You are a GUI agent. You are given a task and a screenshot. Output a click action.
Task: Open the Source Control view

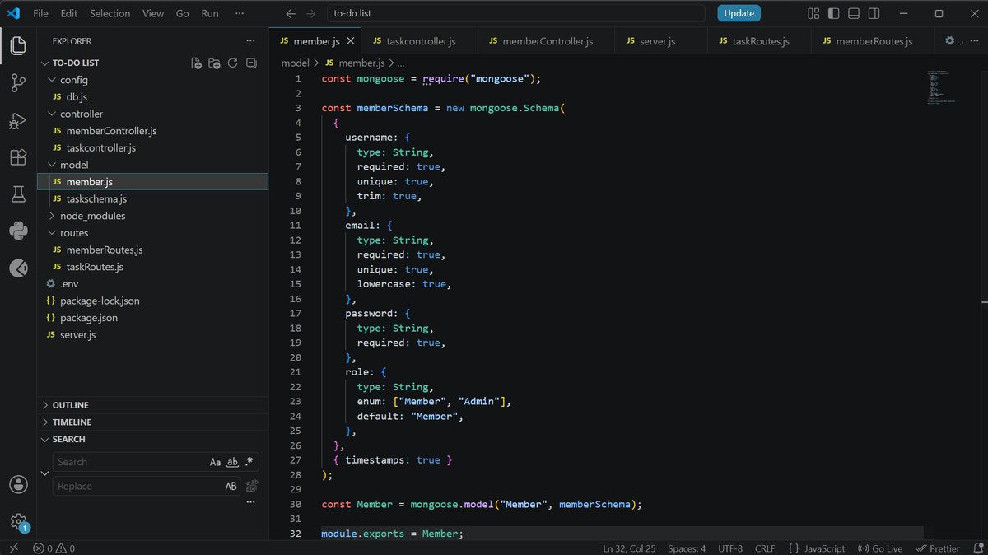(x=18, y=82)
